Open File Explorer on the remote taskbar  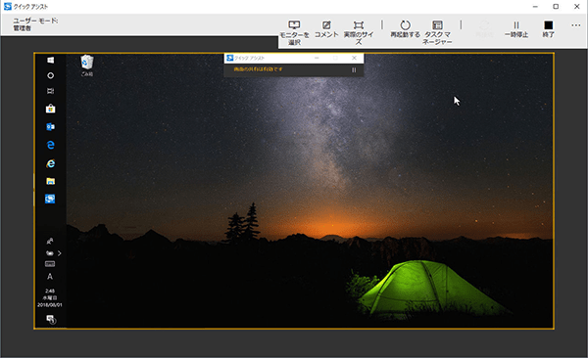[50, 181]
